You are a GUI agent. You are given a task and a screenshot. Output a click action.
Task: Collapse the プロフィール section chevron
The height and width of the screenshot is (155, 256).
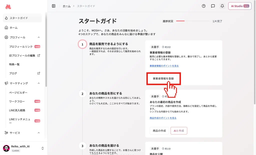(x=39, y=37)
